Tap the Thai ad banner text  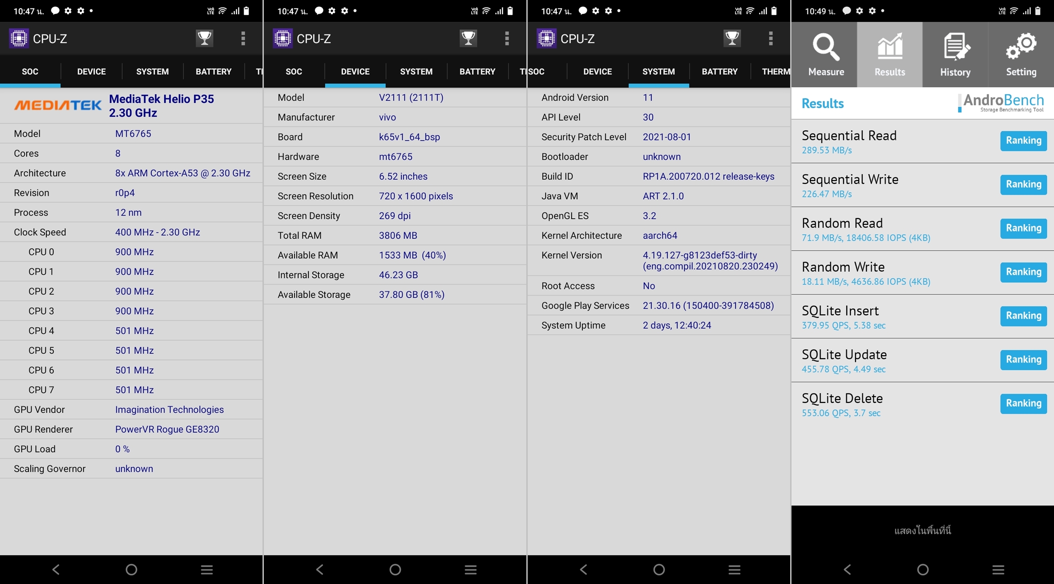tap(922, 531)
